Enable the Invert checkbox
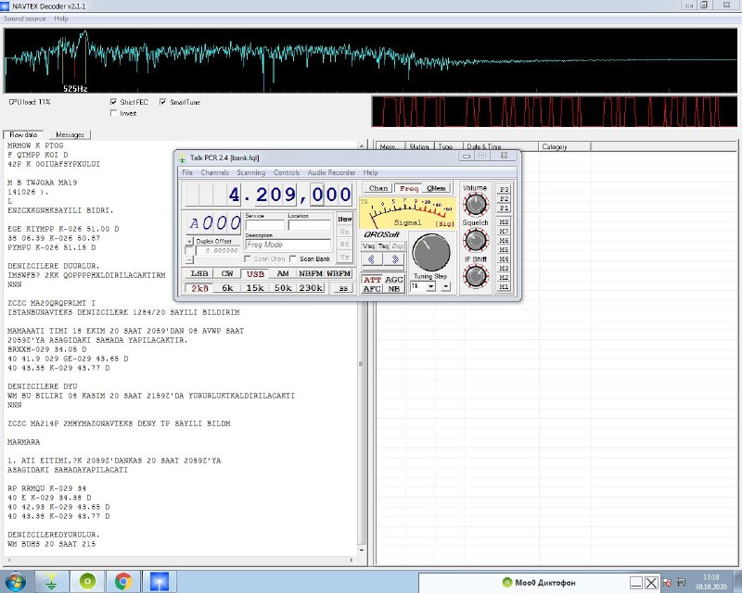This screenshot has width=742, height=593. coord(114,113)
